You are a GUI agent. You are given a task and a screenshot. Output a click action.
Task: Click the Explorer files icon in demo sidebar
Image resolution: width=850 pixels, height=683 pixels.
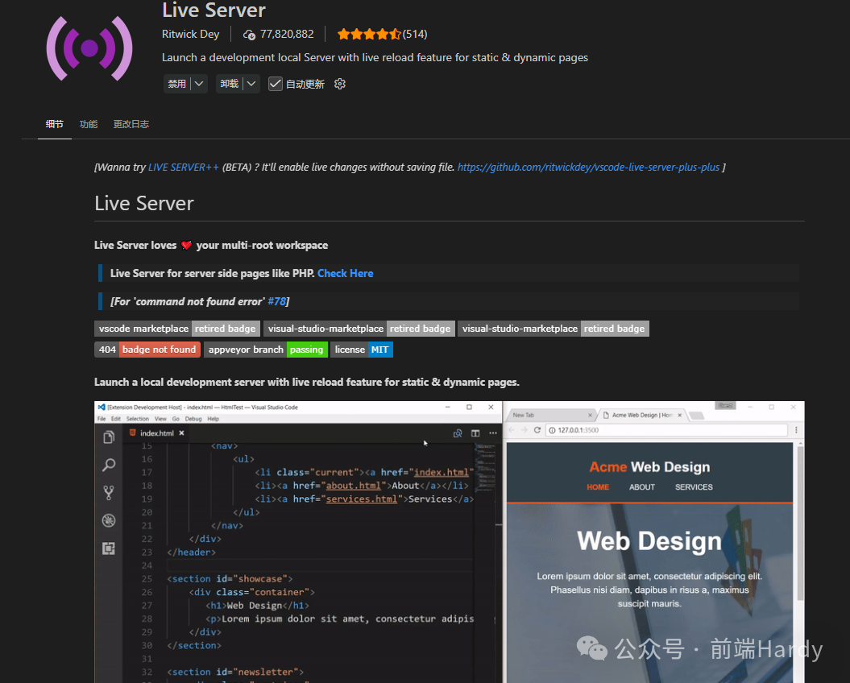(x=109, y=437)
